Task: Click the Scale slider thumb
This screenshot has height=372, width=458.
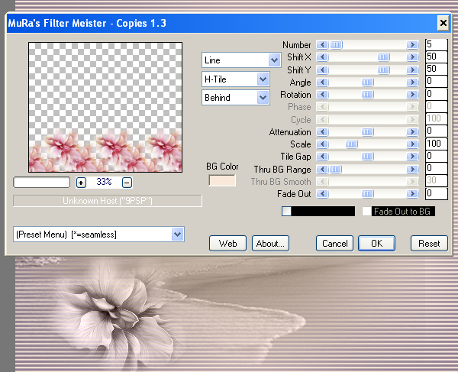Action: click(x=351, y=144)
